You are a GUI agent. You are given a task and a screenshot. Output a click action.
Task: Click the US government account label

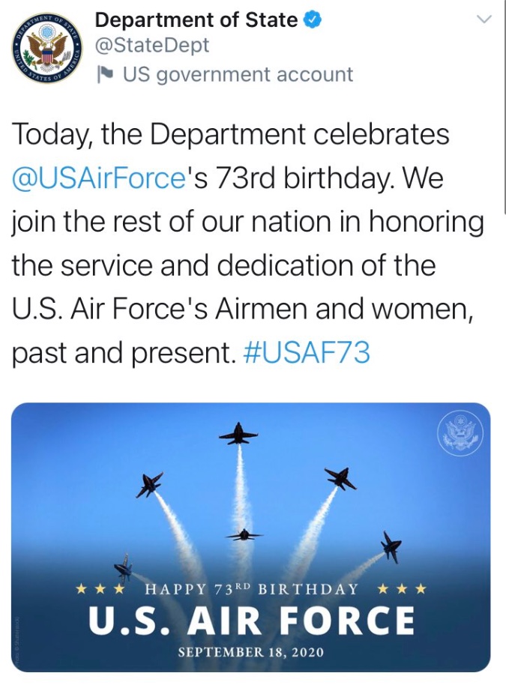pyautogui.click(x=238, y=75)
